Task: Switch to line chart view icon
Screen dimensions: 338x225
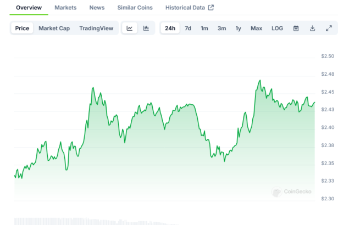Action: pos(129,29)
